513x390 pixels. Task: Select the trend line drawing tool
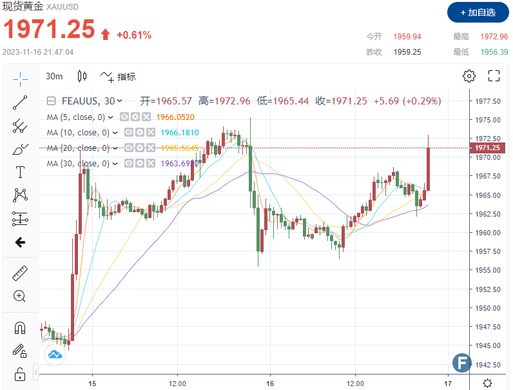(x=20, y=102)
